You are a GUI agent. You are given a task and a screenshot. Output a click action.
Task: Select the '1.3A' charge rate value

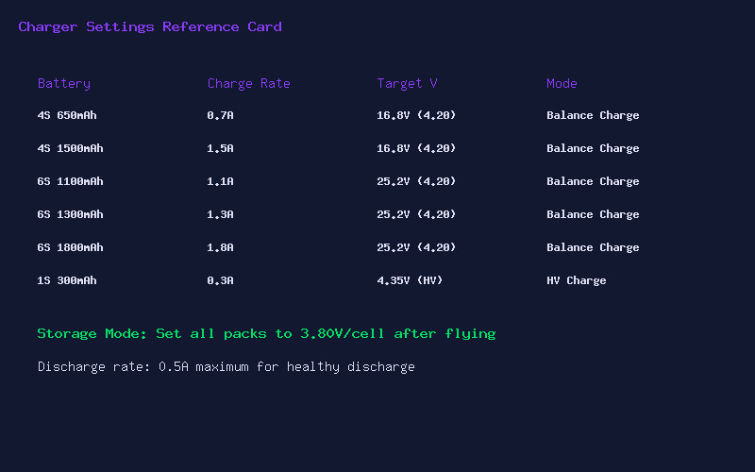point(221,214)
